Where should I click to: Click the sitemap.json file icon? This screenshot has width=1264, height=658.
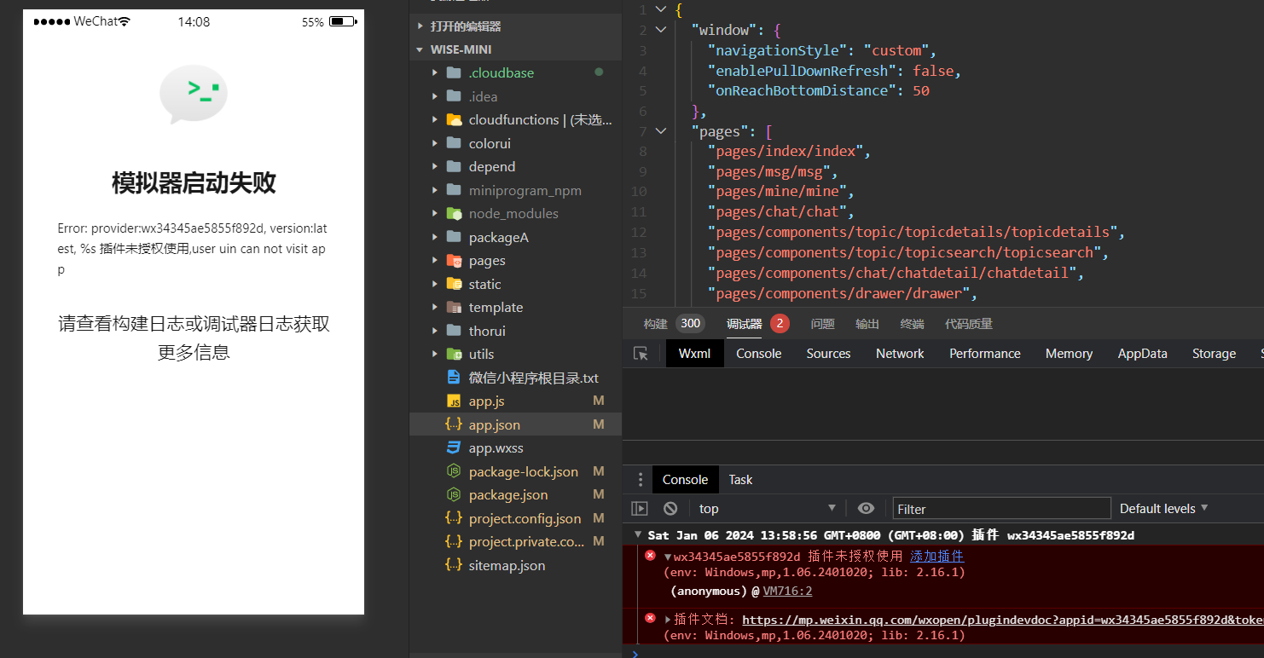pyautogui.click(x=454, y=565)
